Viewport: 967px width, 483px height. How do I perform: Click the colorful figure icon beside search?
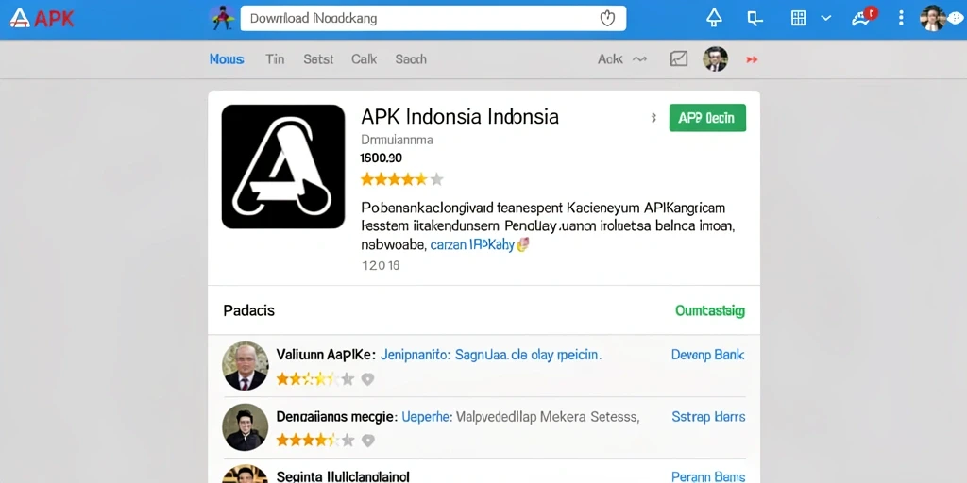coord(222,19)
